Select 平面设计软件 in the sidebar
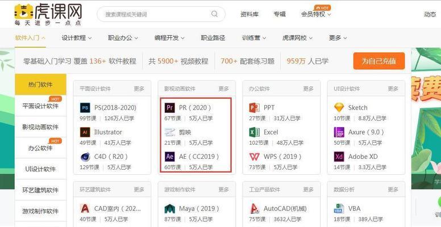The height and width of the screenshot is (227, 441). (40, 106)
